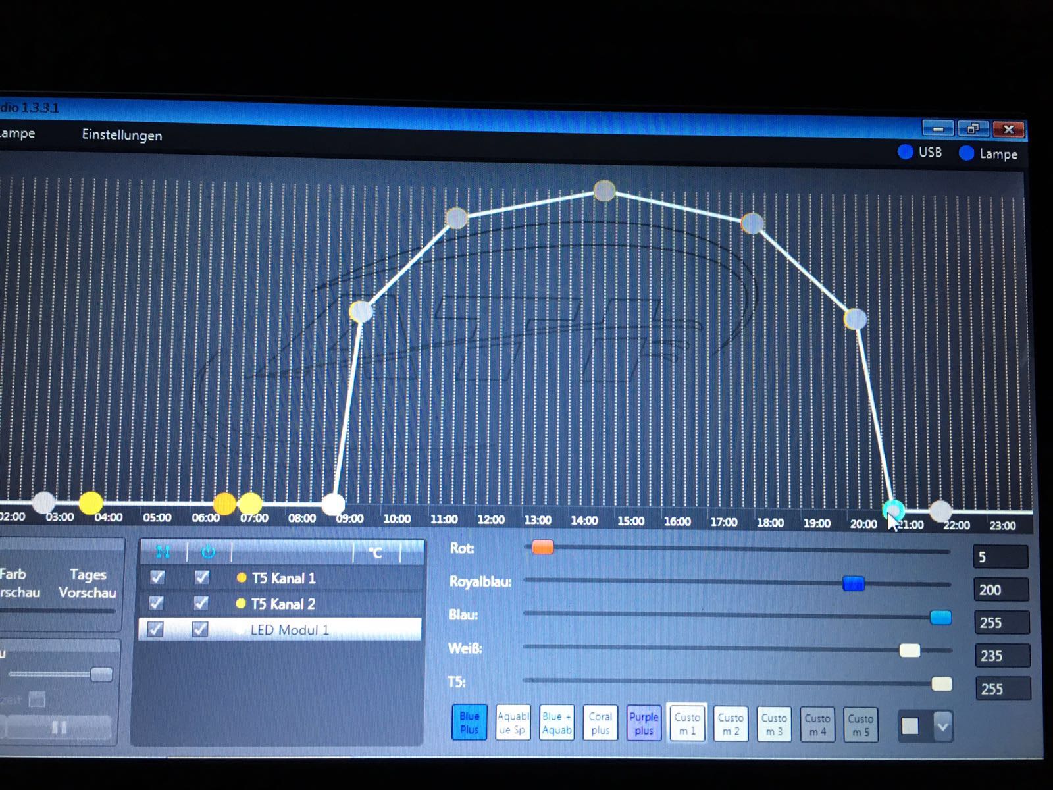Image resolution: width=1053 pixels, height=790 pixels.
Task: Click the Royalblau slider handle
Action: coord(853,583)
